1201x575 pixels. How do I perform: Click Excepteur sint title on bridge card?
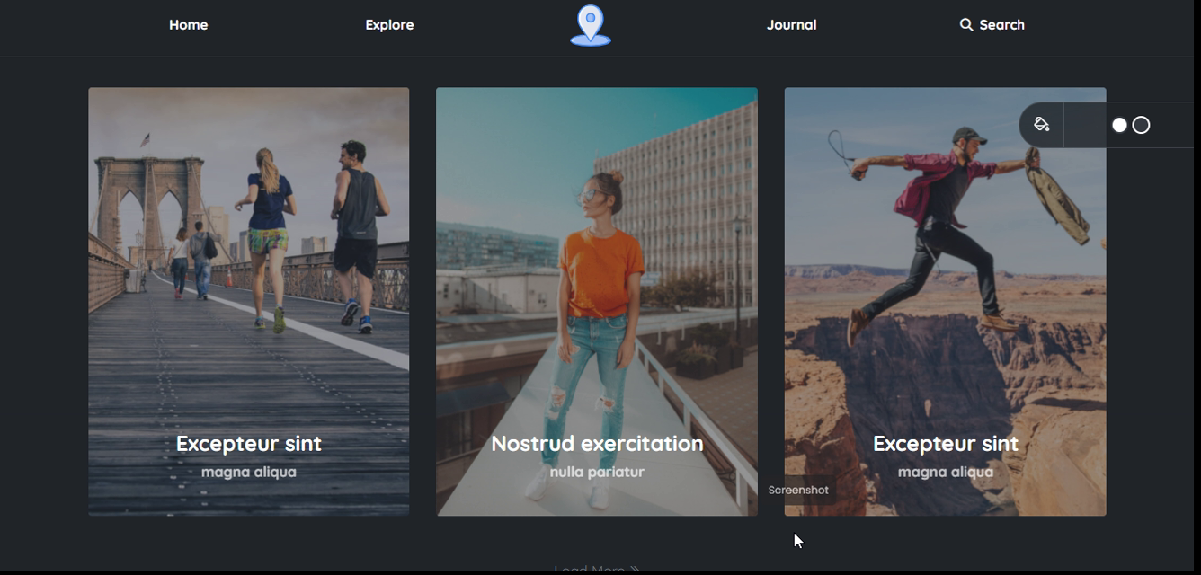[x=249, y=443]
